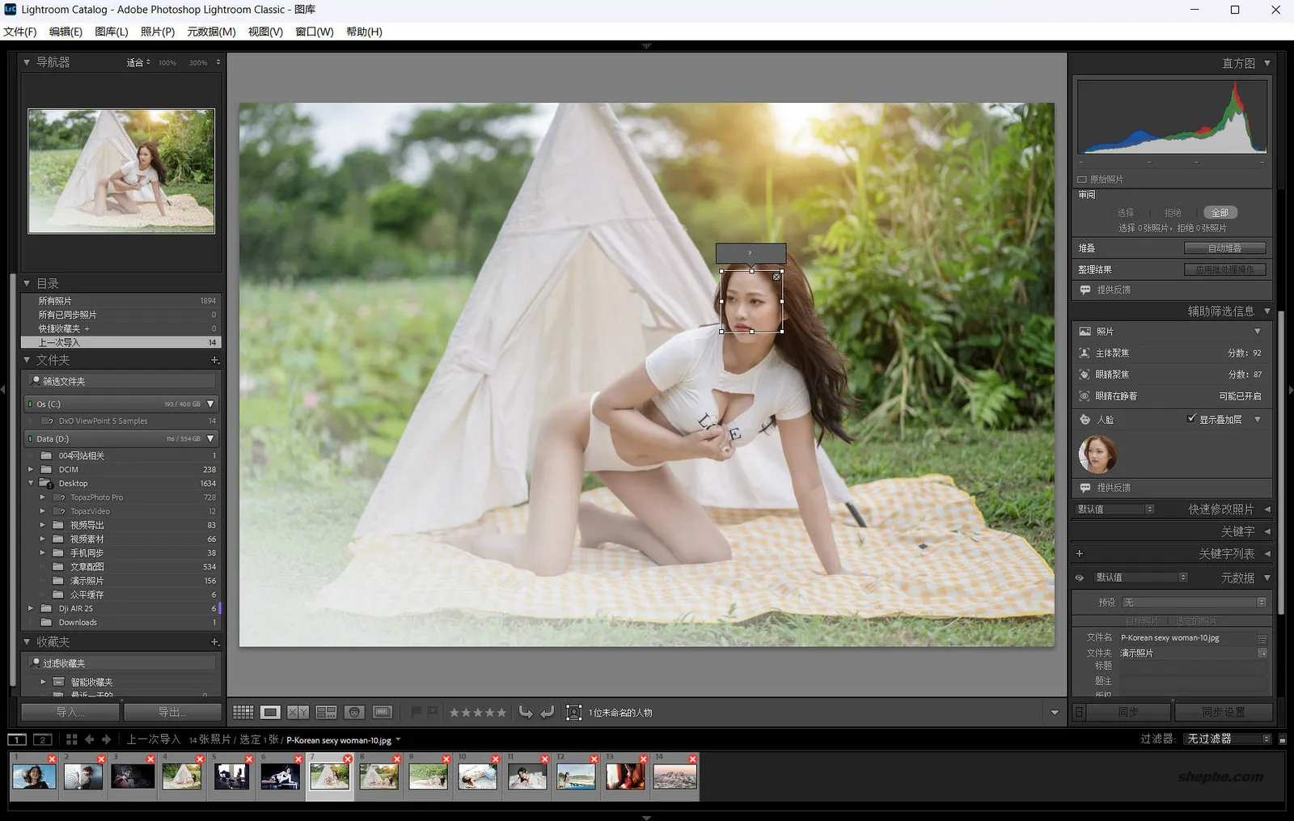The image size is (1294, 821).
Task: Open the 视图(V) menu
Action: 265,32
